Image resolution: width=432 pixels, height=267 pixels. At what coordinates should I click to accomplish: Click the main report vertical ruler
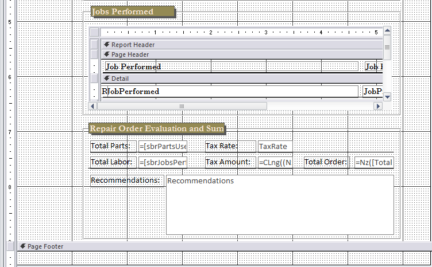click(10, 121)
